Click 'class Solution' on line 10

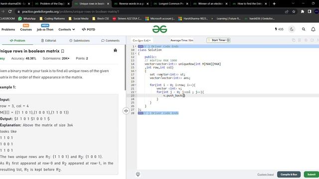tap(150, 50)
